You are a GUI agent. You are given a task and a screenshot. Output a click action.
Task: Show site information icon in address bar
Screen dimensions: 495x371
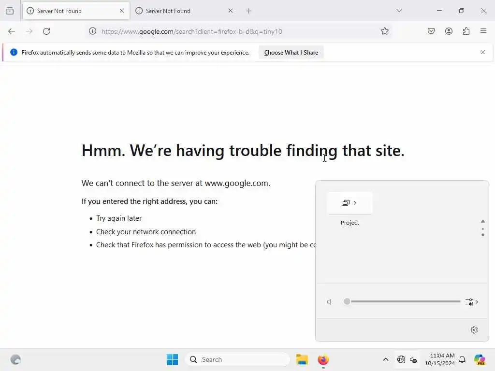pos(92,31)
